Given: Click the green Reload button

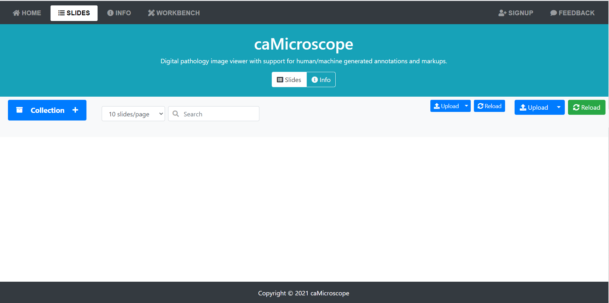Looking at the screenshot, I should 587,107.
